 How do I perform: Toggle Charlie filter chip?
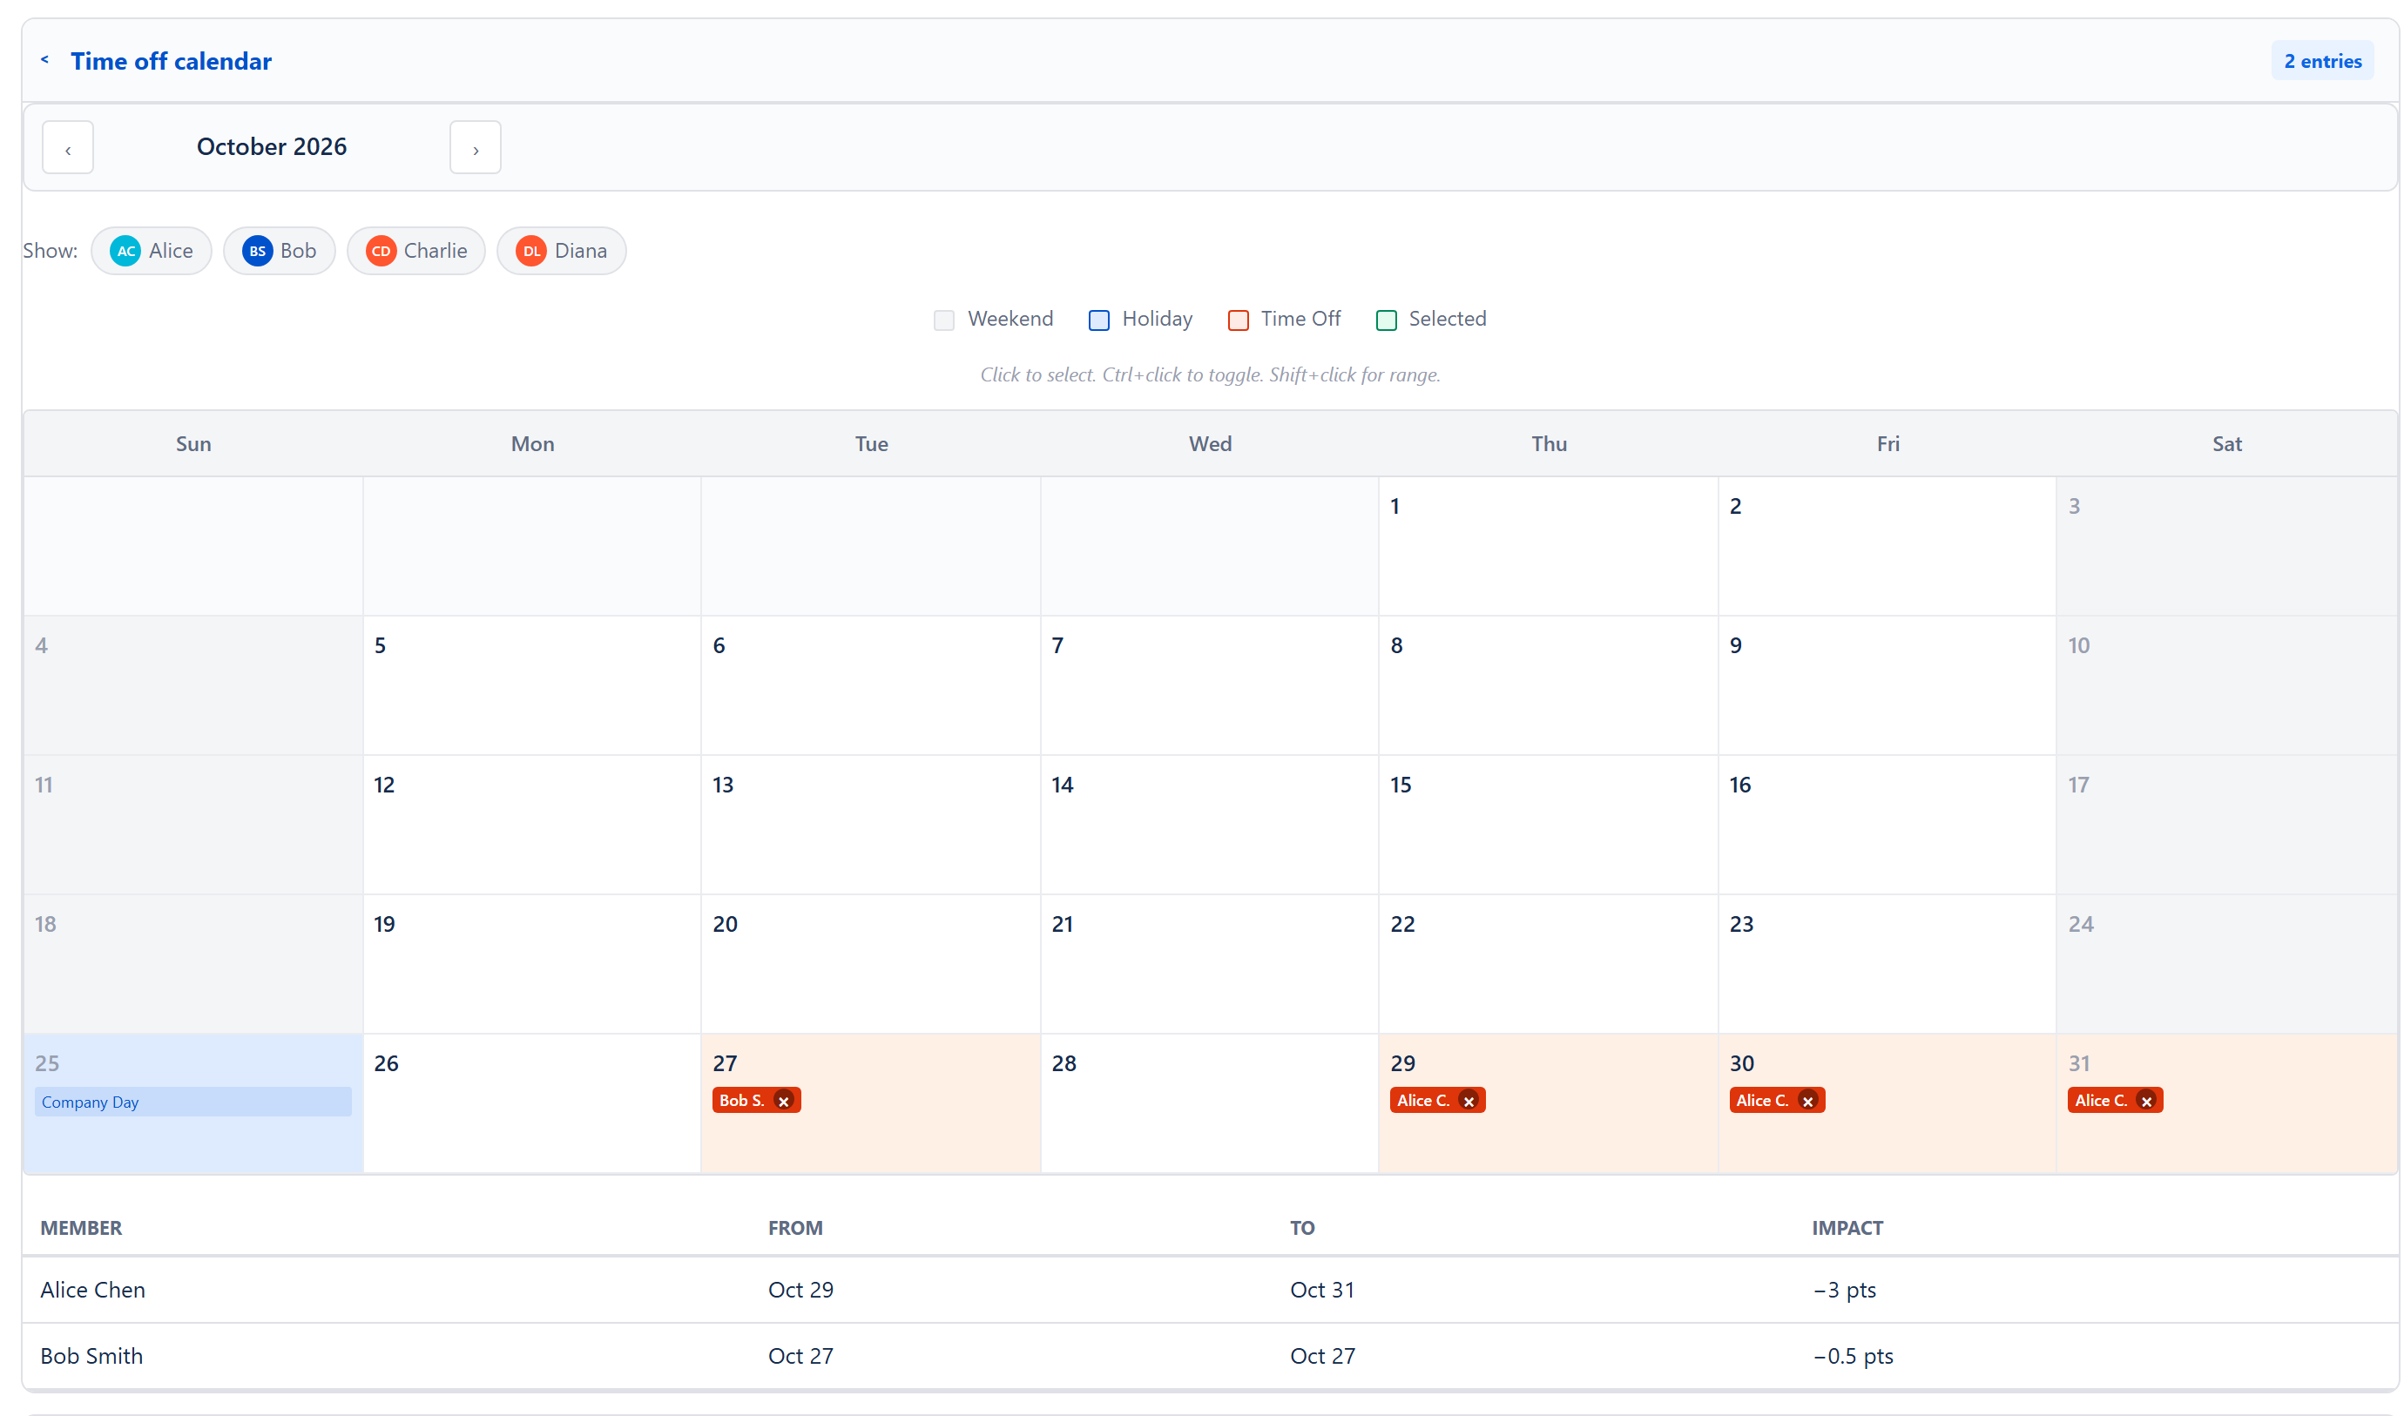tap(416, 251)
